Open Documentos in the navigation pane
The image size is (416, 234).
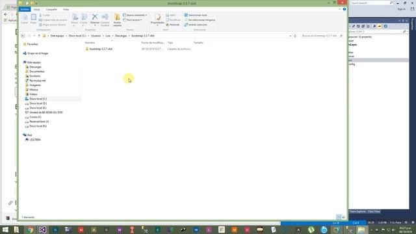coord(37,71)
